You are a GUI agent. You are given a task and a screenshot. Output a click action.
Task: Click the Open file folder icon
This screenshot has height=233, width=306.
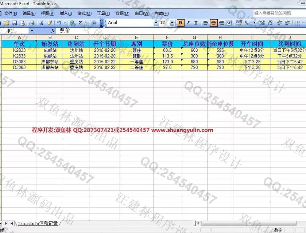[x=7, y=23]
